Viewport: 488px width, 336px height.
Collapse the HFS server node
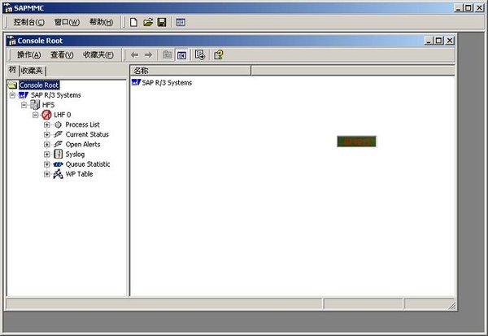tap(24, 105)
